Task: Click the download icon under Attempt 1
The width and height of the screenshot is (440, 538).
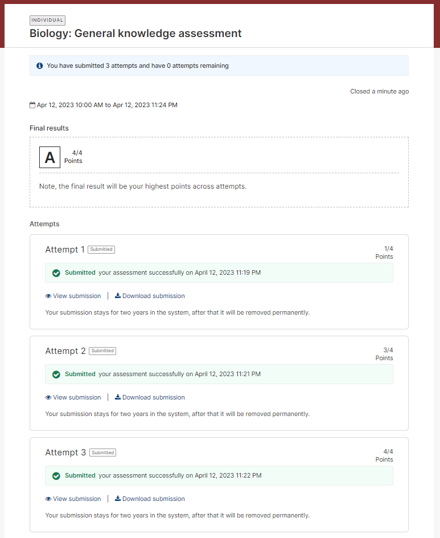Action: pyautogui.click(x=117, y=295)
